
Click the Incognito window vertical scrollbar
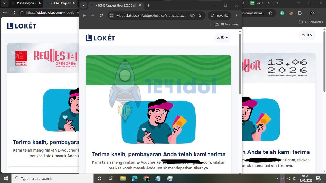point(240,64)
